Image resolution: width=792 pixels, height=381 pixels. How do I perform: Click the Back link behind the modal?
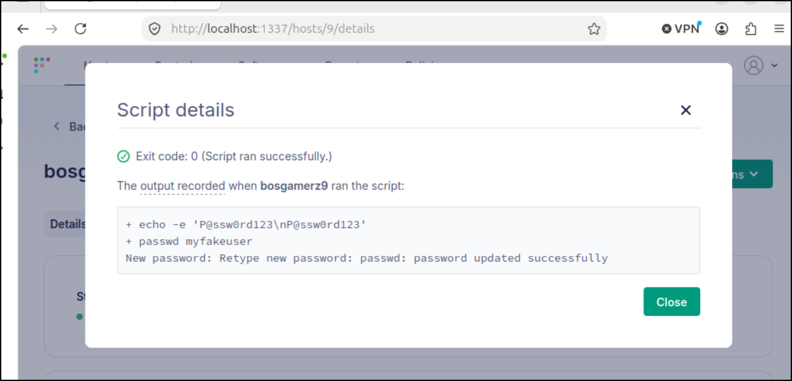(71, 126)
